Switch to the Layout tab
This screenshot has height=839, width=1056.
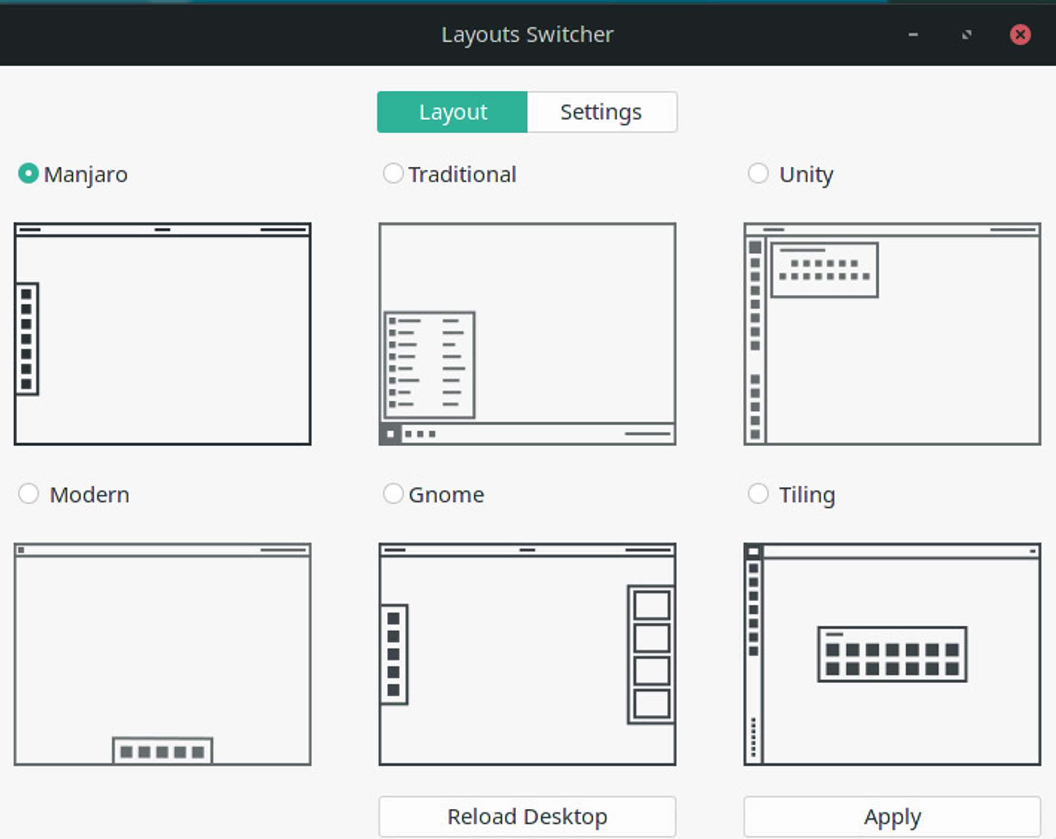click(x=453, y=111)
